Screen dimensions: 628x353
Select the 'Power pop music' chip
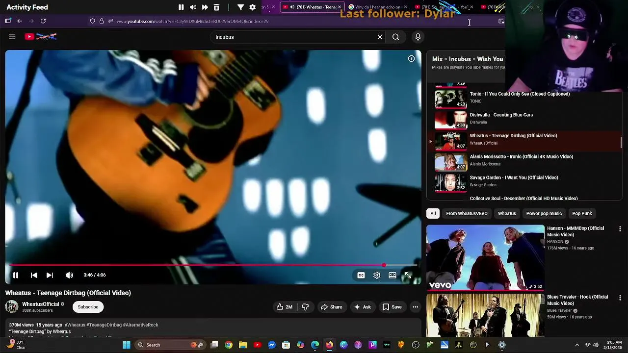pos(544,213)
